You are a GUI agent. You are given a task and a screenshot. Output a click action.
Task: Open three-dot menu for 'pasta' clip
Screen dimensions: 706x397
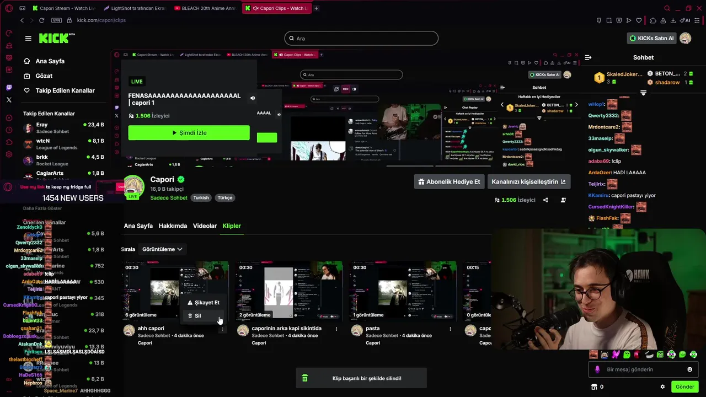coord(450,329)
